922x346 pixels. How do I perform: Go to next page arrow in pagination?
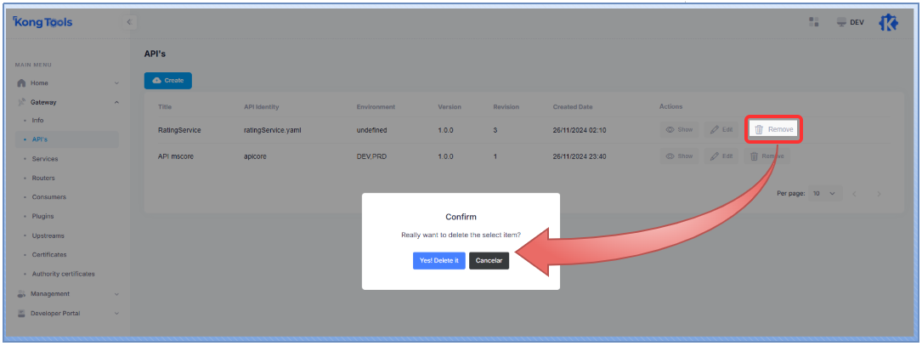click(879, 194)
